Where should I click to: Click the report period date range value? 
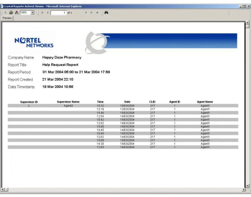[x=76, y=72]
